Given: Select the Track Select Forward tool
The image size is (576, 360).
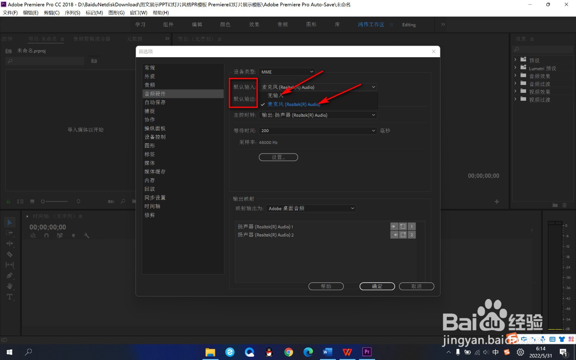Looking at the screenshot, I should (10, 233).
